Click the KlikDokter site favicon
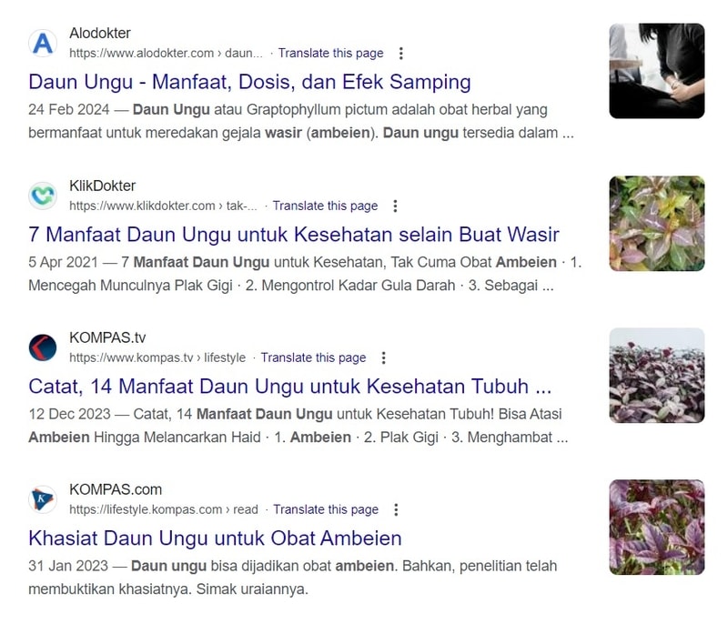 43,196
